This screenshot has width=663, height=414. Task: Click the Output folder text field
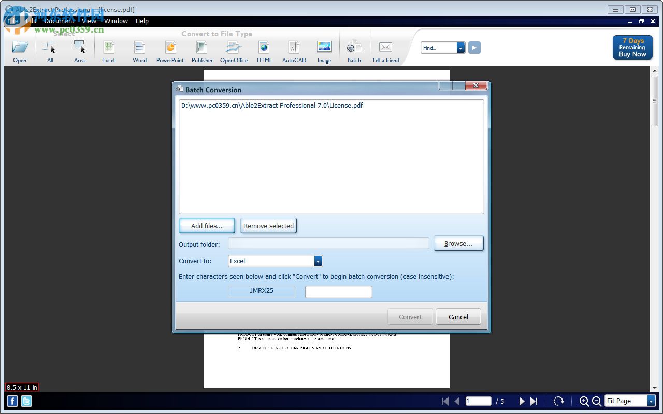point(328,243)
